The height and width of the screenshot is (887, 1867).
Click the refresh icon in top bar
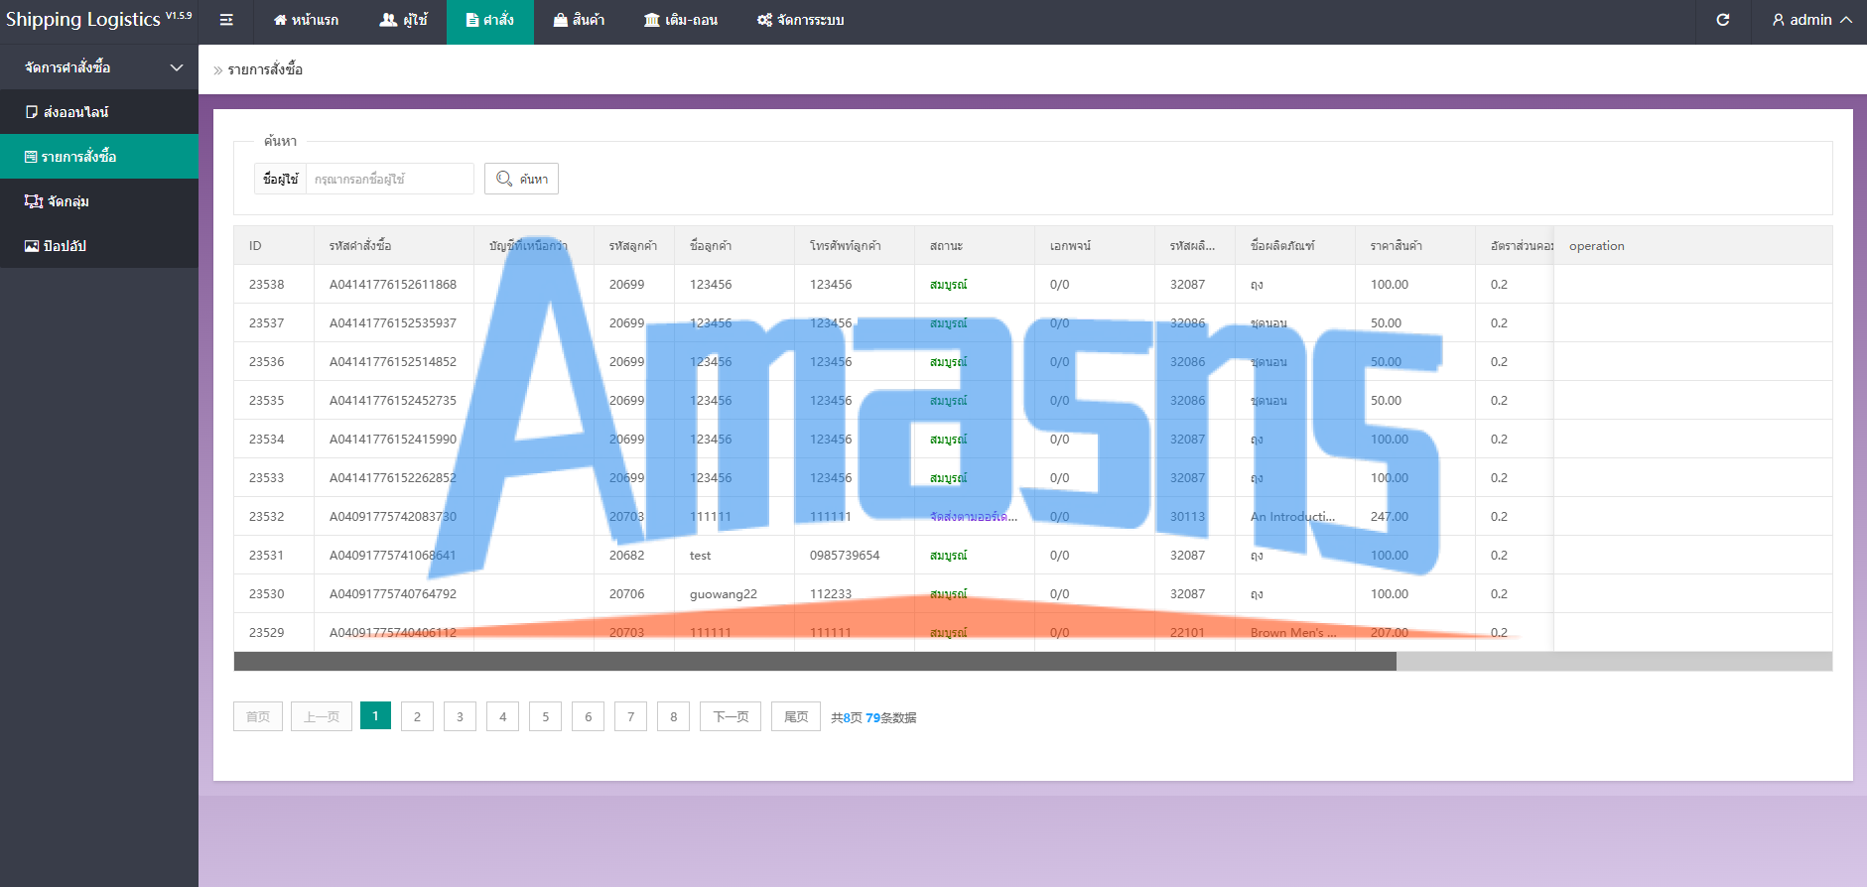coord(1723,20)
